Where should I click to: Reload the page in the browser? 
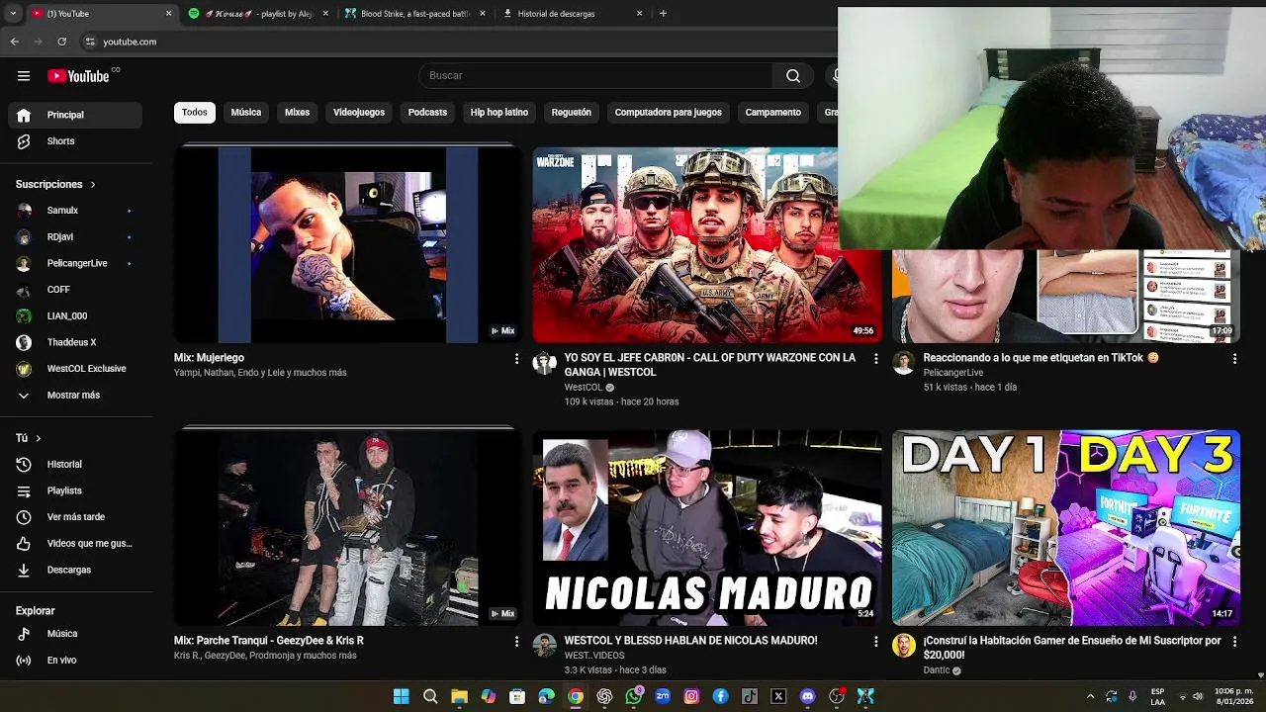(62, 42)
